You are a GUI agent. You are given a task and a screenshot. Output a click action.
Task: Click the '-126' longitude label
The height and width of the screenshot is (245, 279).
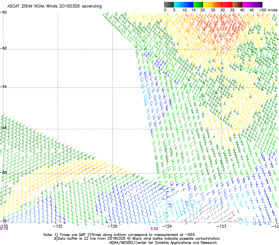pos(167,226)
